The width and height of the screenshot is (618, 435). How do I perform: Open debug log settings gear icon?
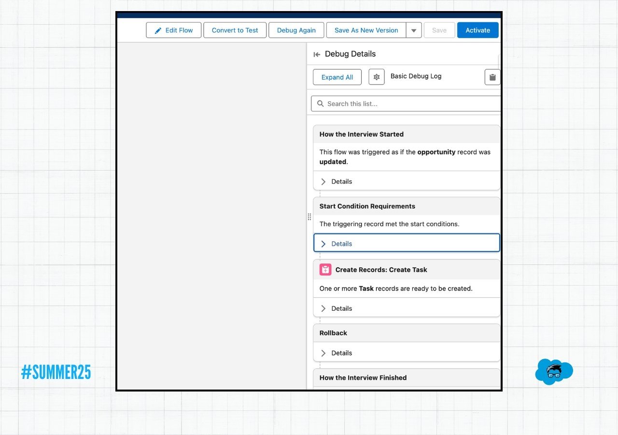[x=377, y=77]
